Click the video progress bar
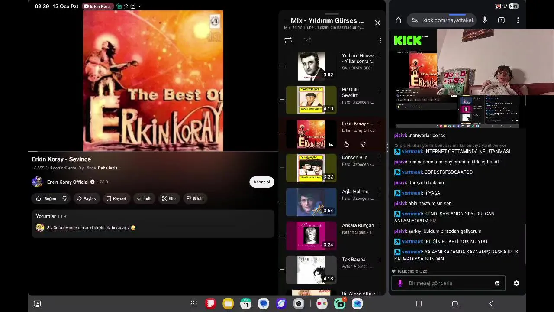This screenshot has width=554, height=312. tap(153, 151)
